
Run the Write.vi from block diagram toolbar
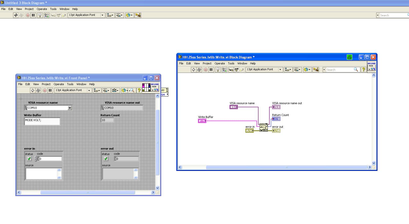[193, 70]
